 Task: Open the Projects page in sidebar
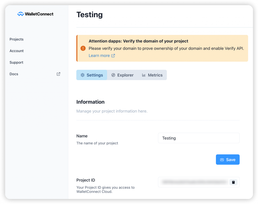(17, 39)
